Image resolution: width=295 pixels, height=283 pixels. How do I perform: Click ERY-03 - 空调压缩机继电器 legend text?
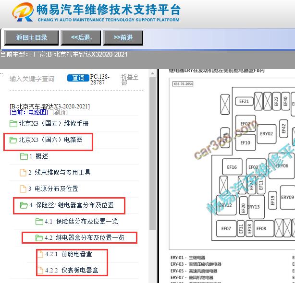[196, 264]
